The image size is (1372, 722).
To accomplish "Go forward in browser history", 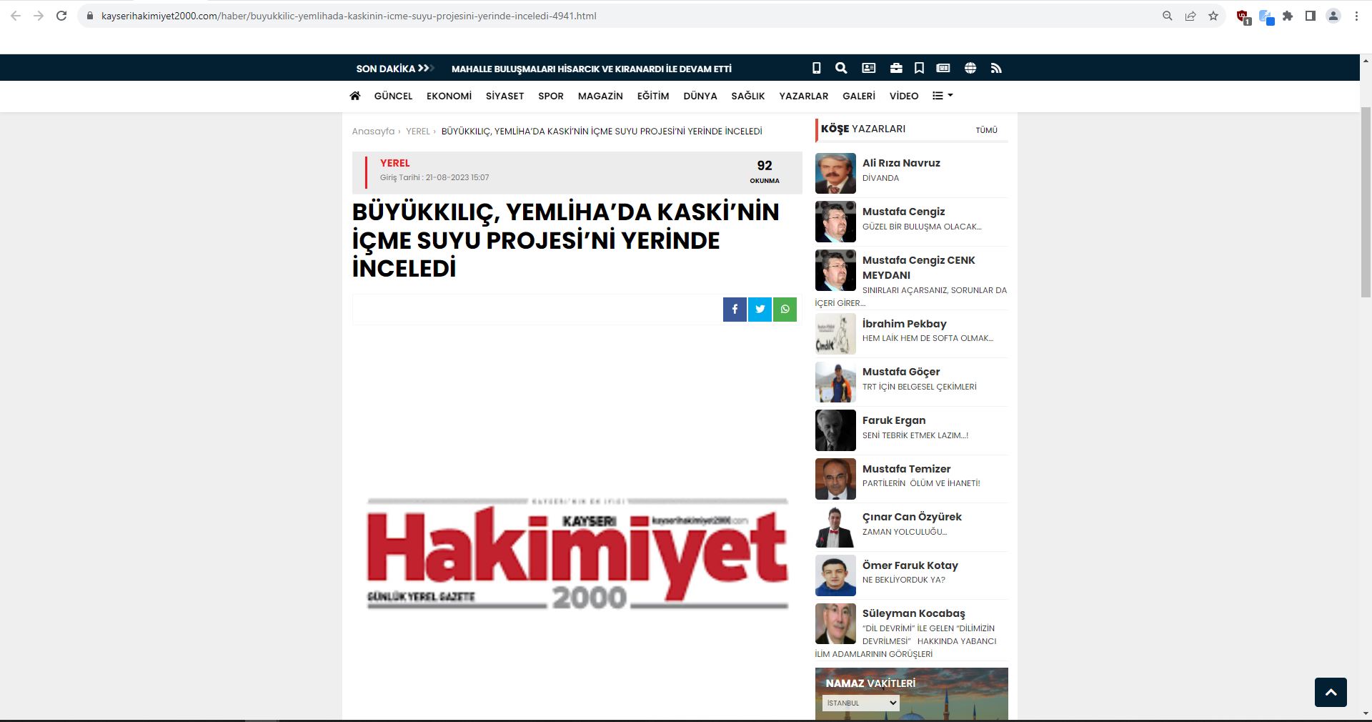I will pyautogui.click(x=39, y=16).
